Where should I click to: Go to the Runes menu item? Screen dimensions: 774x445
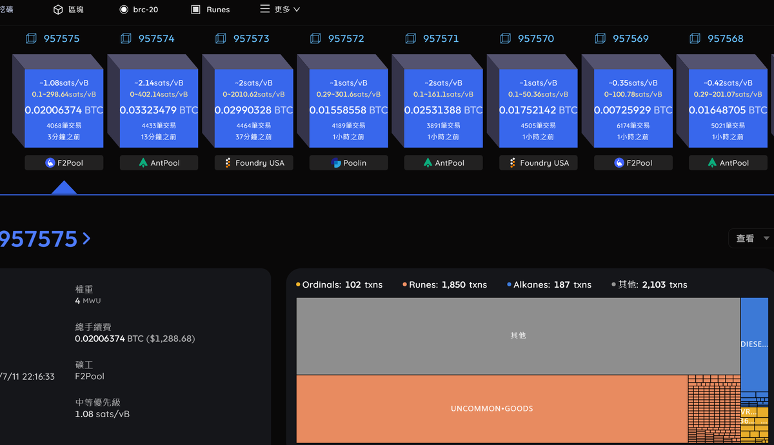point(218,10)
